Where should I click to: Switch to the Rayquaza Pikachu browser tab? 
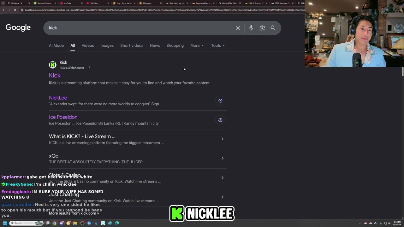tap(203, 3)
